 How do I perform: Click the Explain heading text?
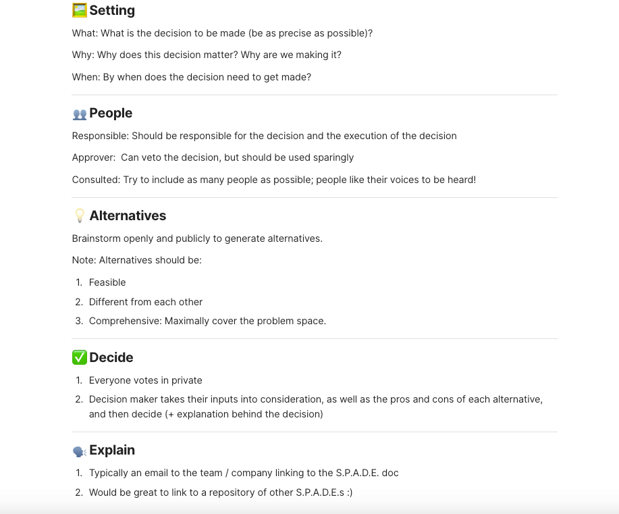[x=112, y=451]
